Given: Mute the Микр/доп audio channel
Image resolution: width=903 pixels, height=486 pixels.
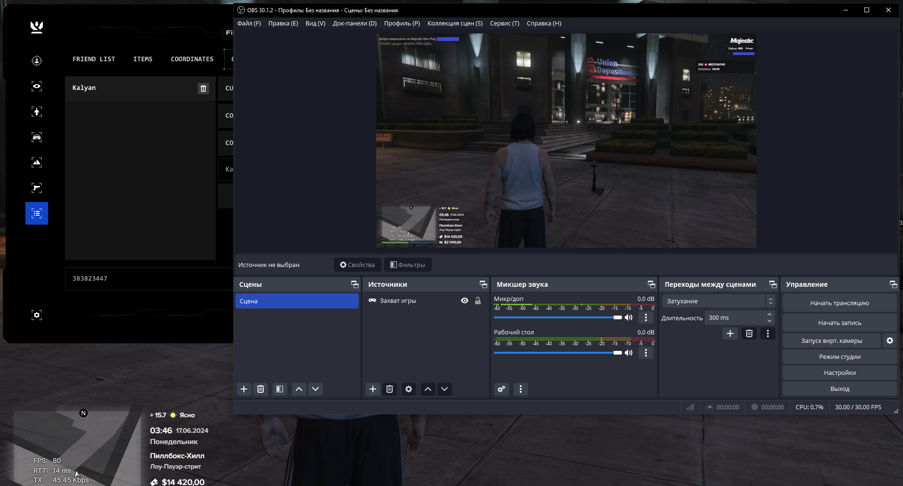Looking at the screenshot, I should (x=629, y=317).
